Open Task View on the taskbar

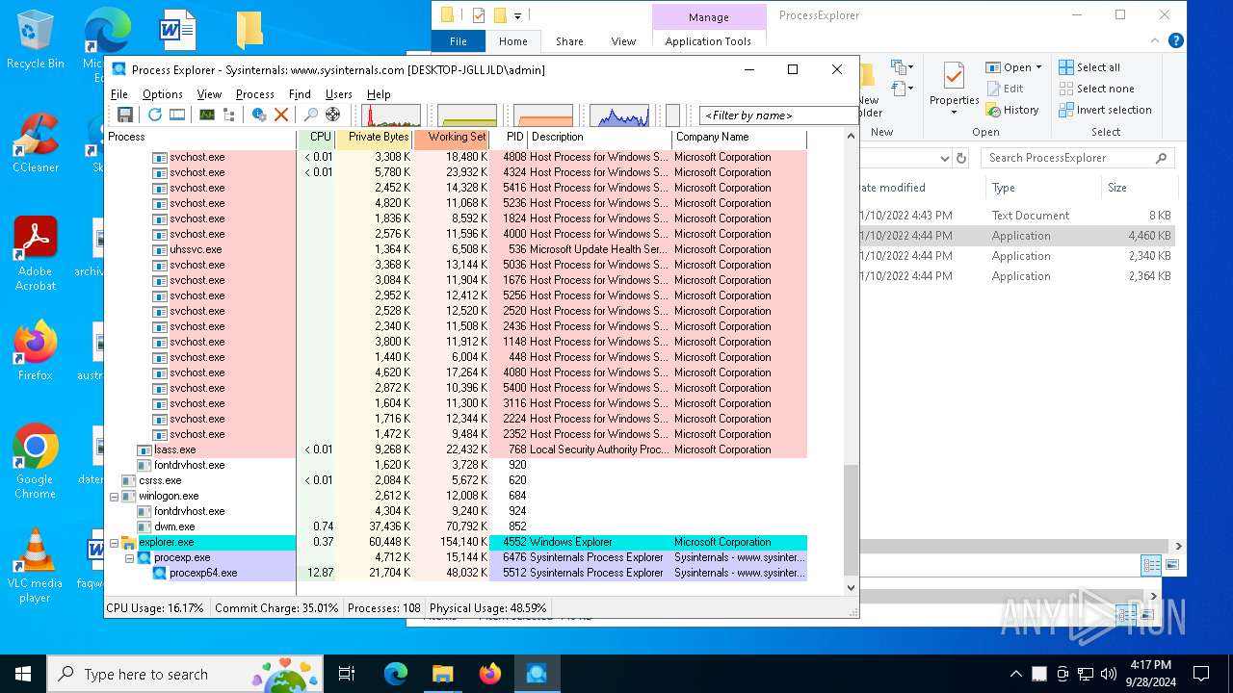(x=347, y=674)
